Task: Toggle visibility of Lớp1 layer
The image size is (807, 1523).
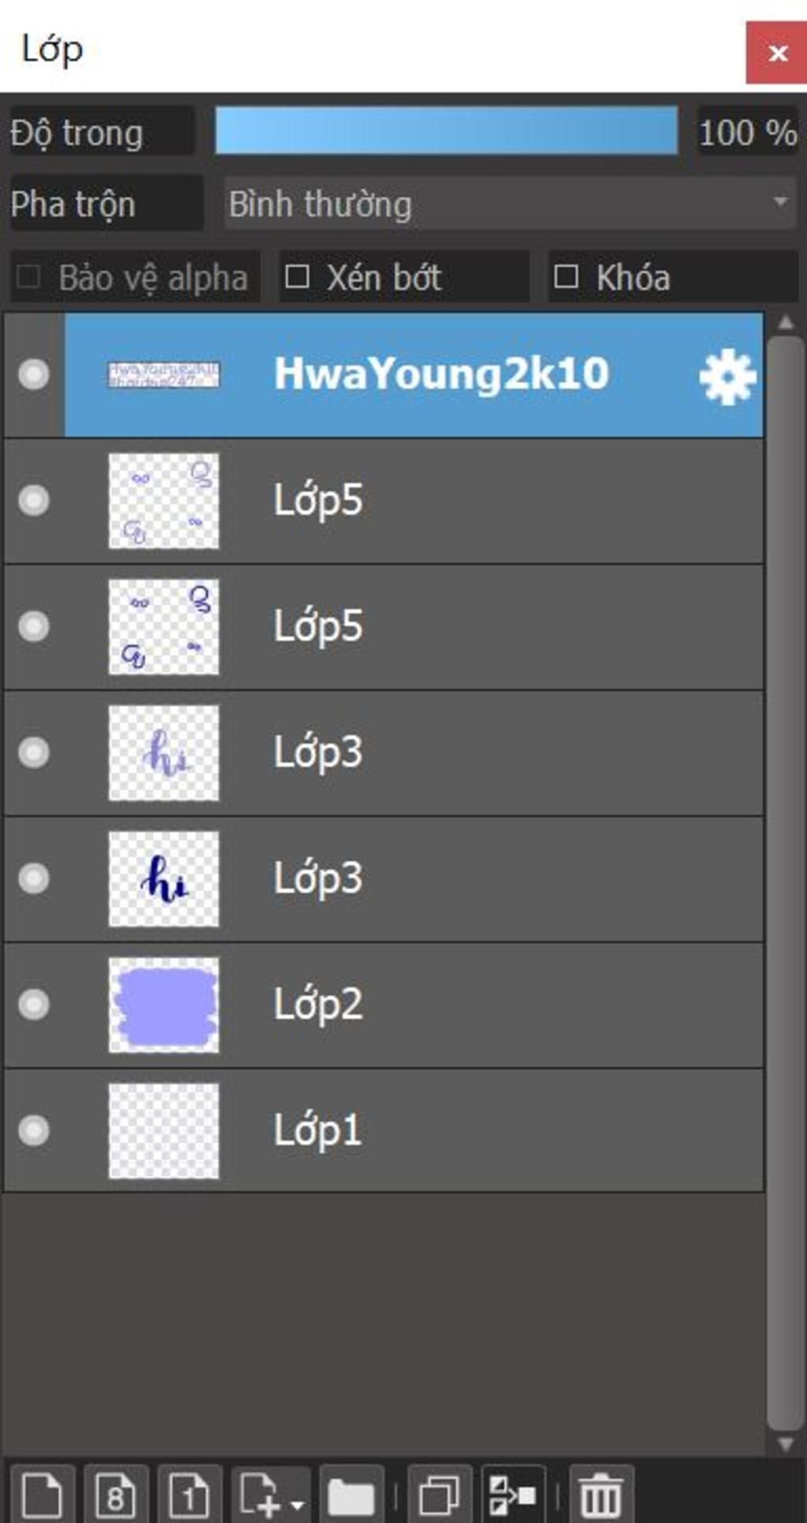Action: pos(34,1131)
